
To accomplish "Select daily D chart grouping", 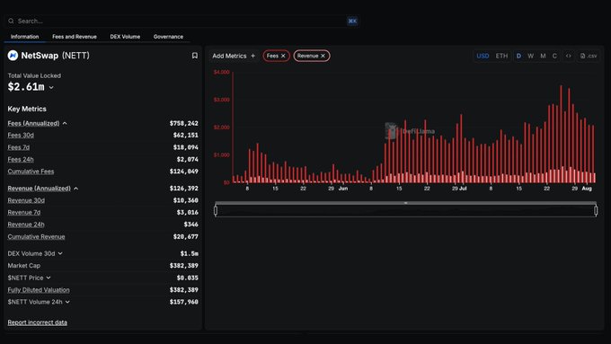I will coord(518,56).
